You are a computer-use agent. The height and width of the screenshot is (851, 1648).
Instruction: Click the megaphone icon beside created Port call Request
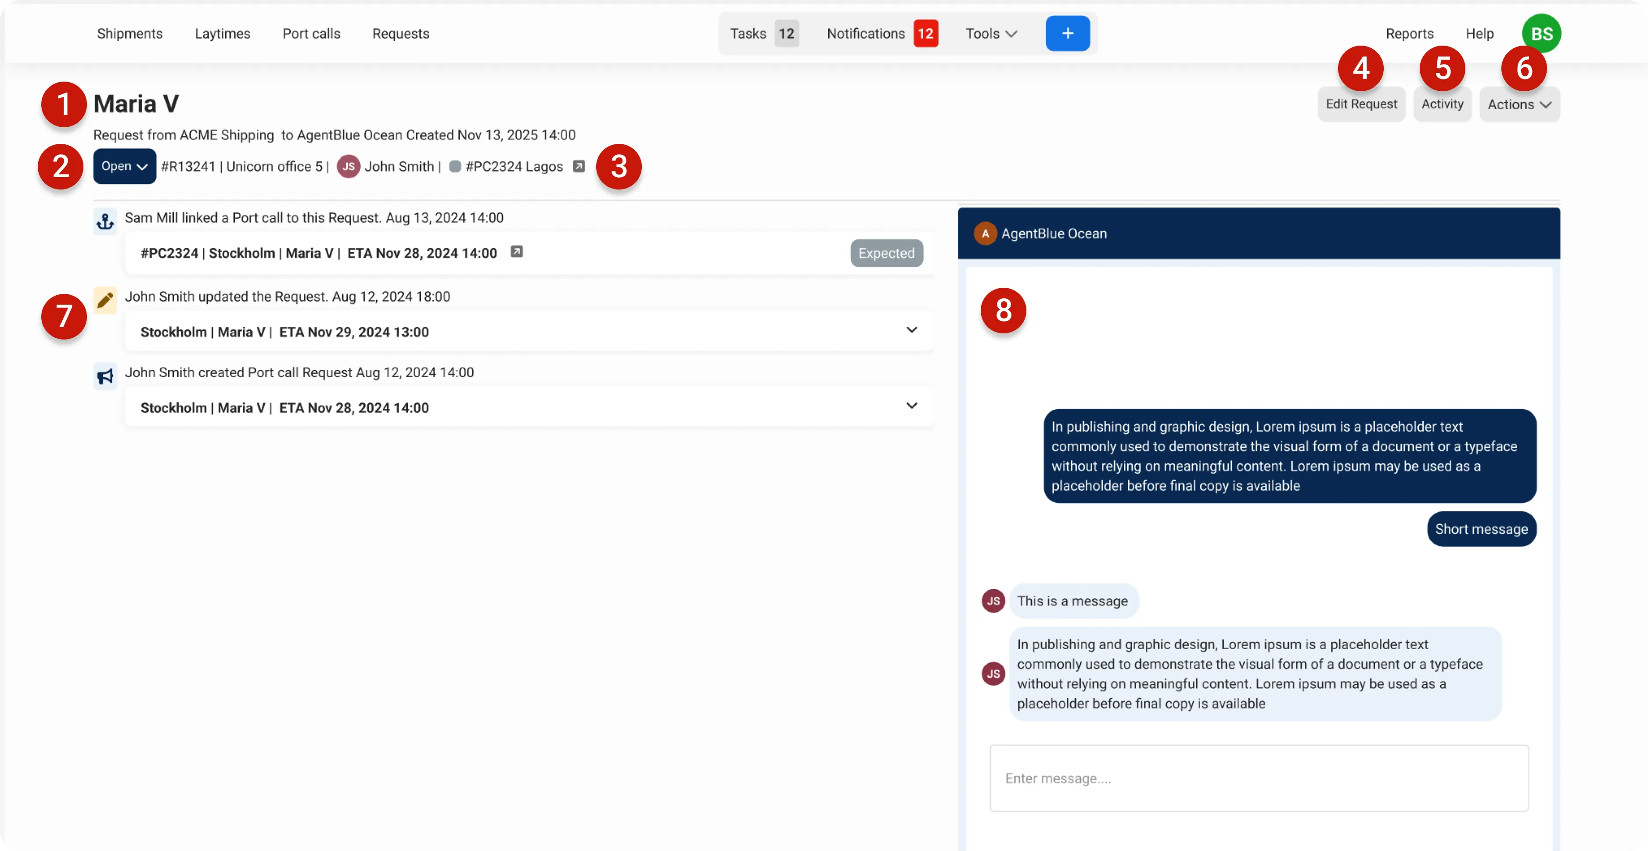coord(105,376)
